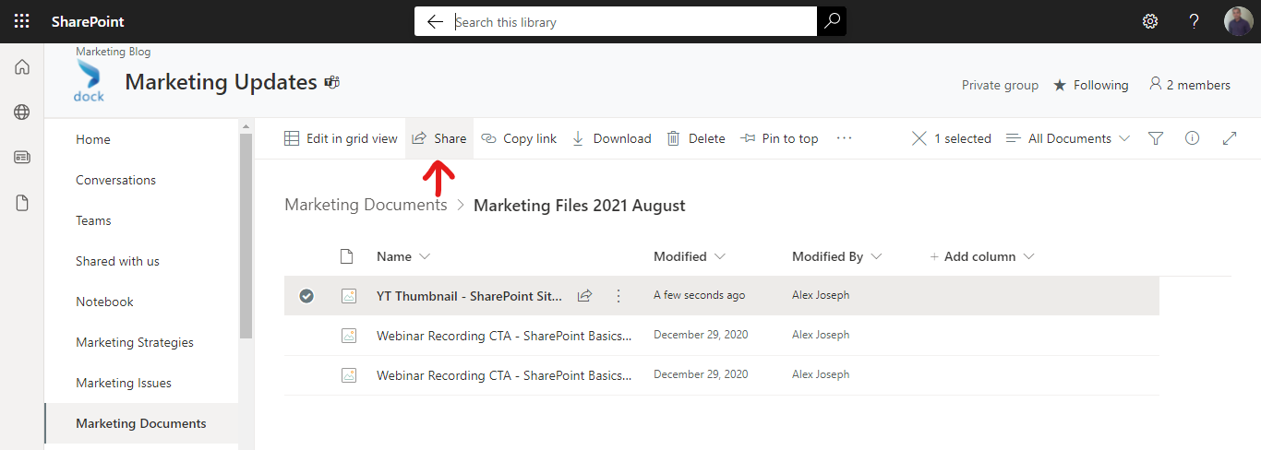Open the YT Thumbnail - SharePoint Sit... file

(469, 296)
